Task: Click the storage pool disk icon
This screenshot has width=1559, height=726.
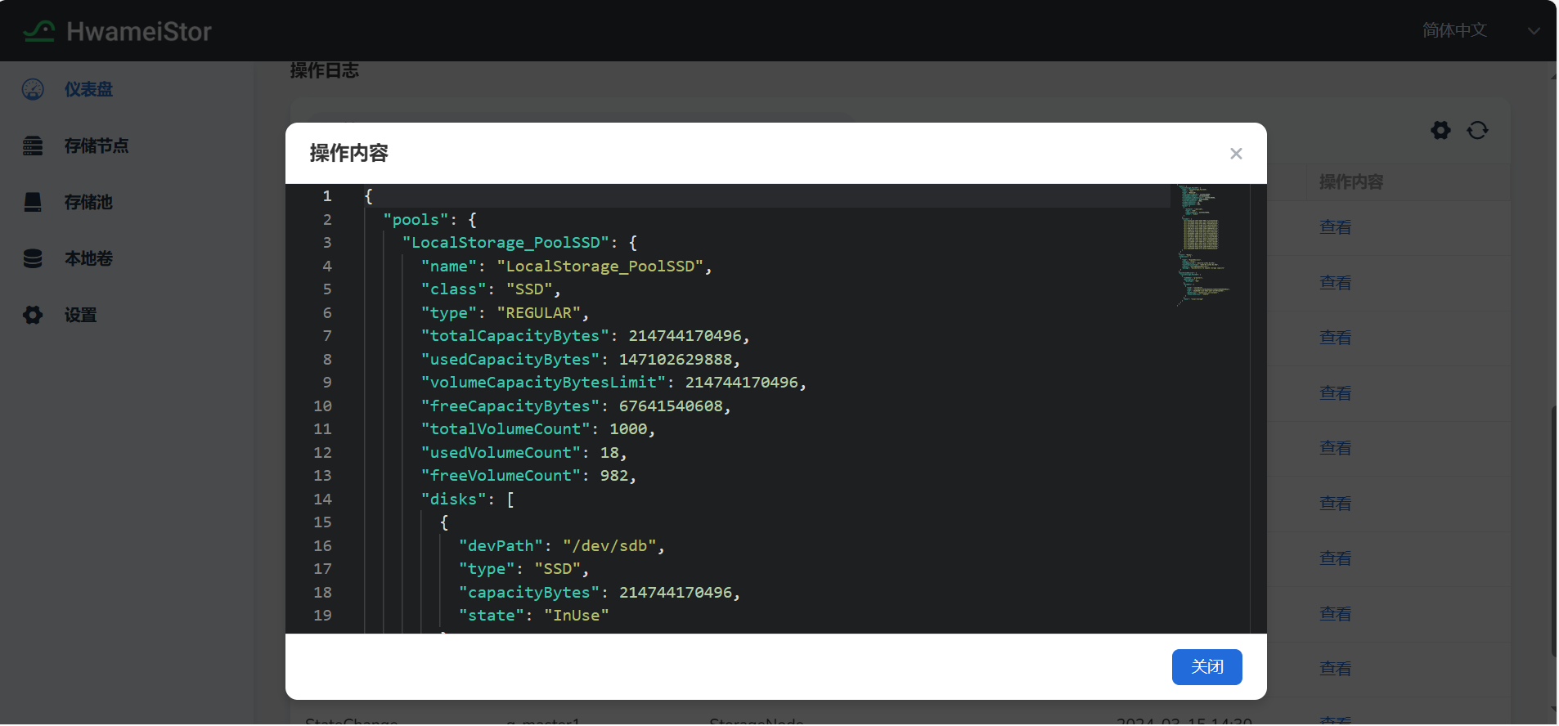Action: 33,202
